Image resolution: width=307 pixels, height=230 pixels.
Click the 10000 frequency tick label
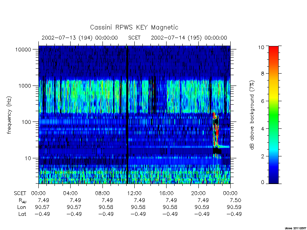point(23,49)
